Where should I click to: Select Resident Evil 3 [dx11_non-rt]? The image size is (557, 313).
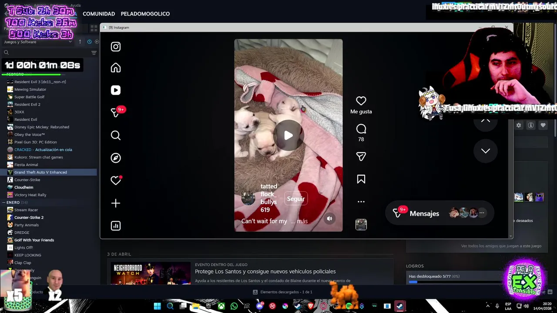(x=40, y=82)
